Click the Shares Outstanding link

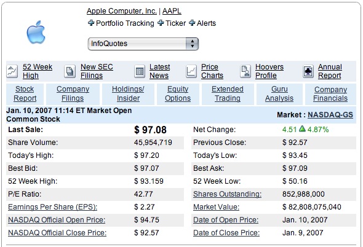pyautogui.click(x=228, y=194)
